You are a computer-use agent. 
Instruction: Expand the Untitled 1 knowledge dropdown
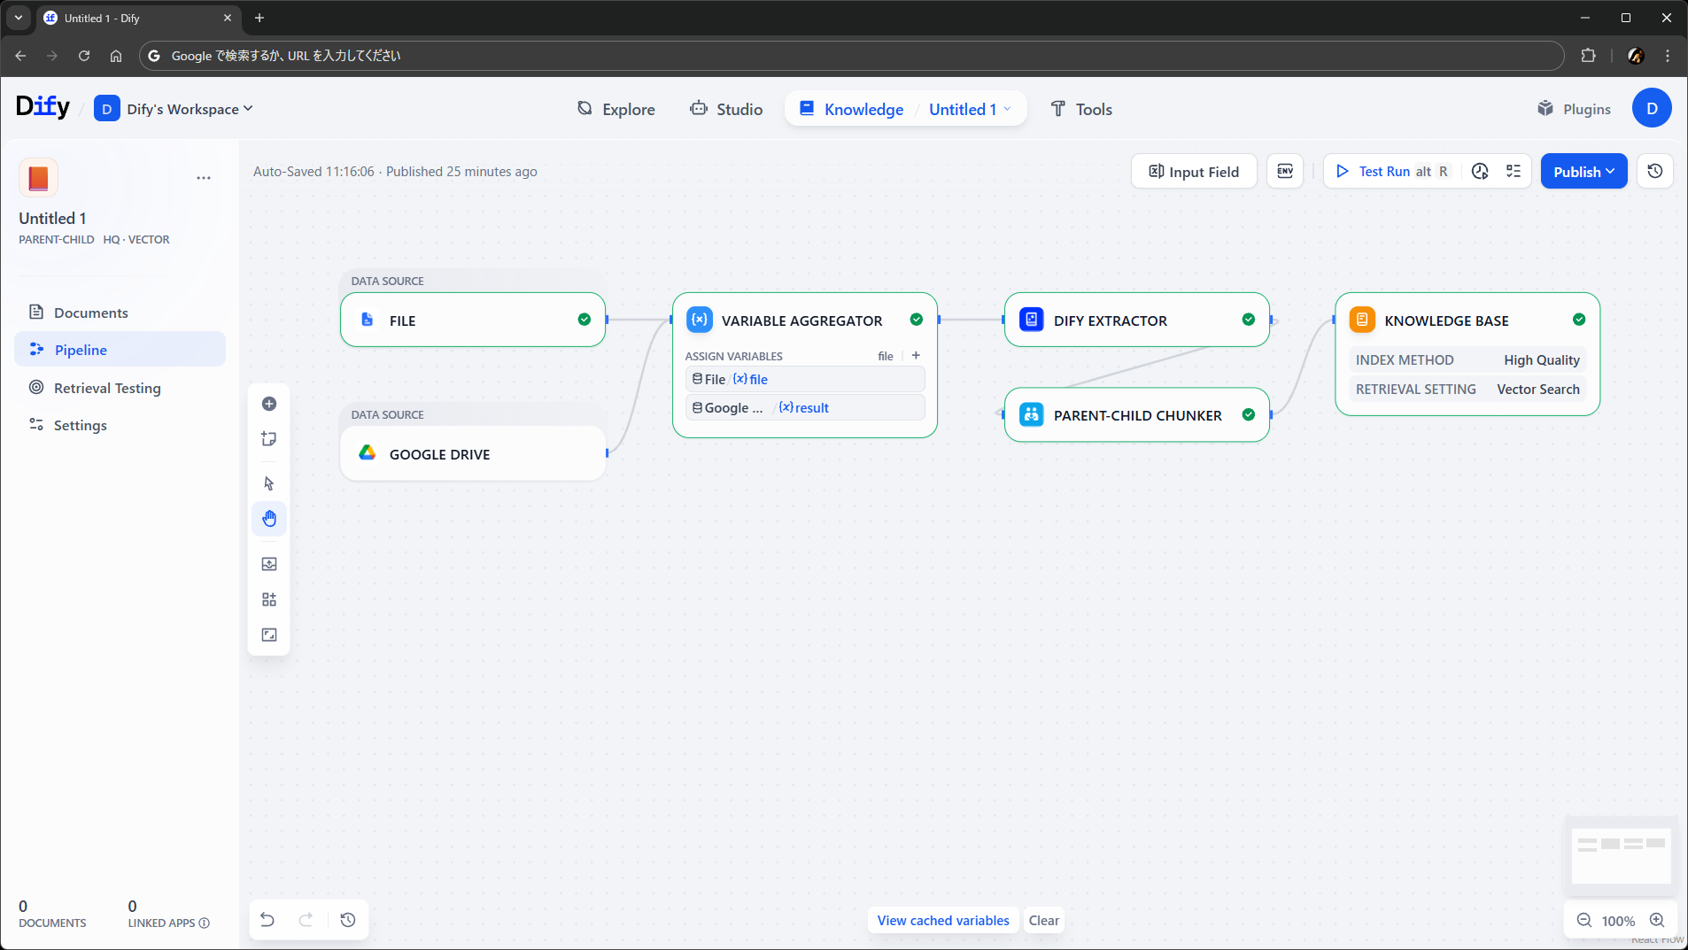(969, 109)
